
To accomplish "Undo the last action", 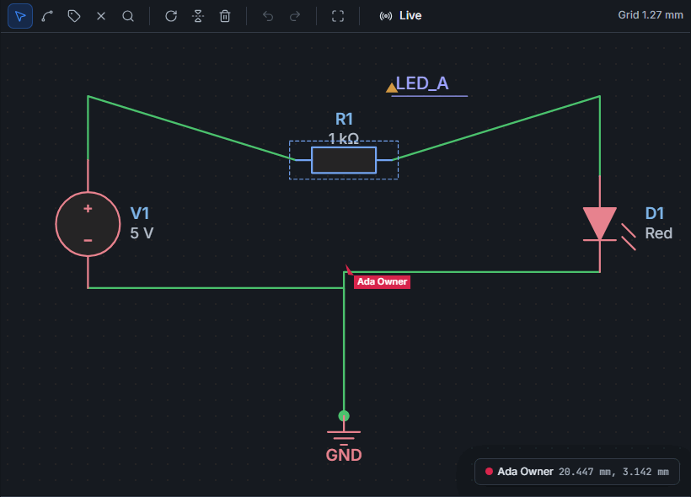I will click(x=268, y=16).
